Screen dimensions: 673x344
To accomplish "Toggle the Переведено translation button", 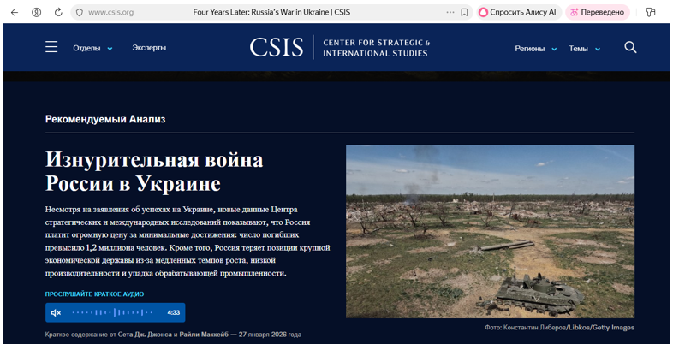I will pyautogui.click(x=598, y=12).
